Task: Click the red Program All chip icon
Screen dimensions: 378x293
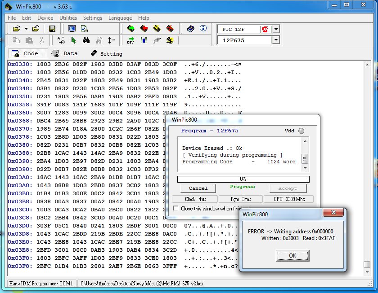Action: click(x=144, y=29)
